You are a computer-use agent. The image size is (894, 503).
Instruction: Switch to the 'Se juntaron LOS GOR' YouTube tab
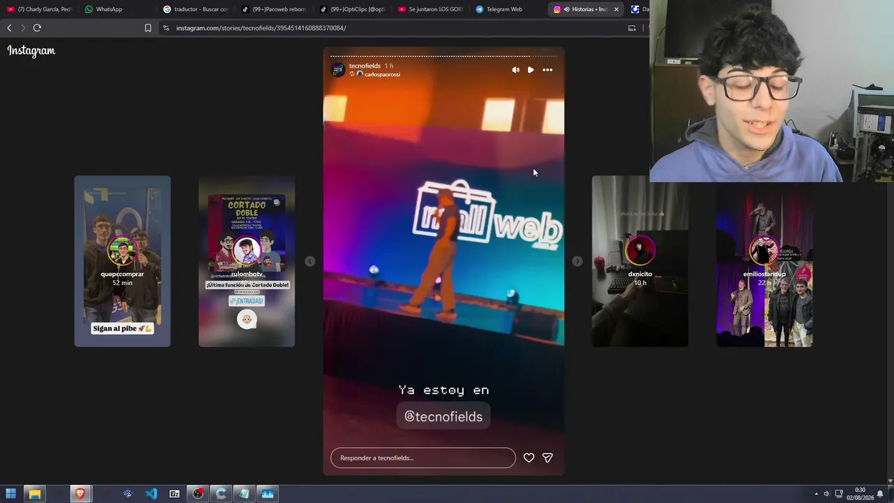coord(430,9)
